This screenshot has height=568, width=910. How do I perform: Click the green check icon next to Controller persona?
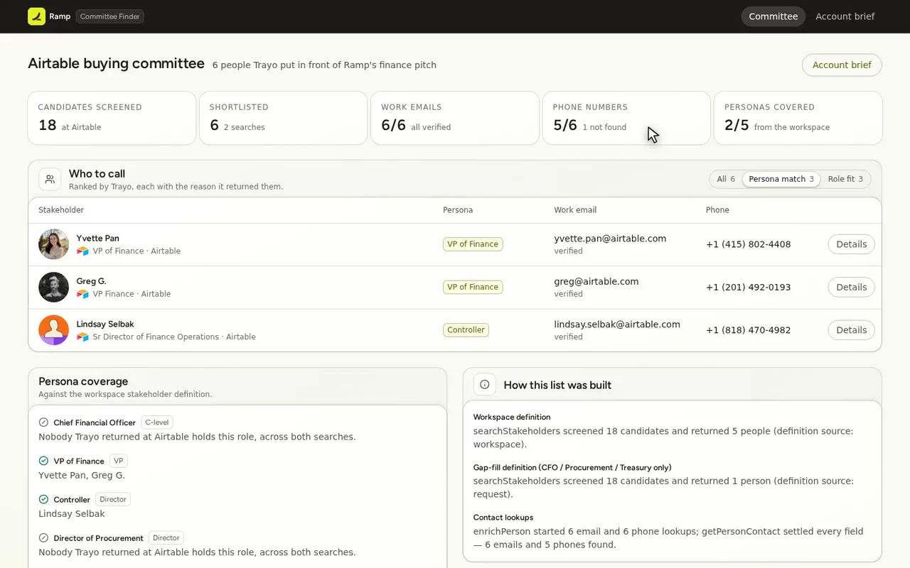pos(43,499)
